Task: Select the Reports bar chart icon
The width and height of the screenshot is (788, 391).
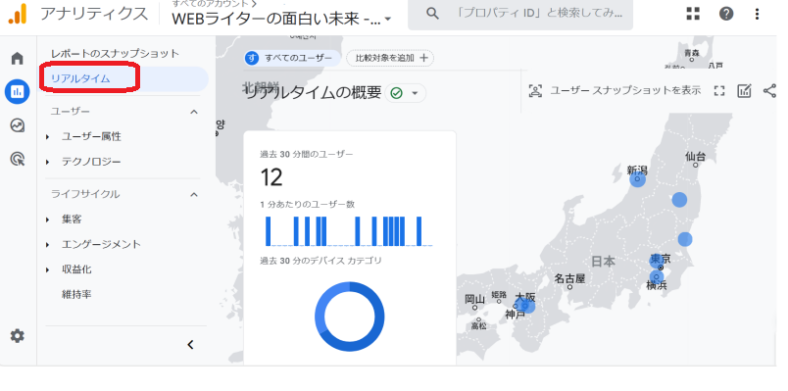Action: point(17,91)
